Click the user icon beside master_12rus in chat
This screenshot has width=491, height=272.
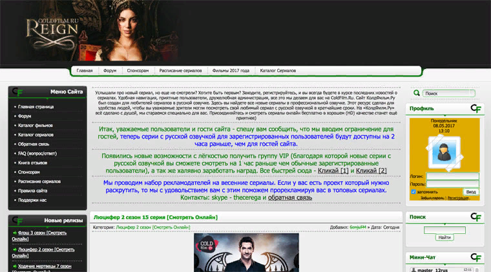pos(413,270)
